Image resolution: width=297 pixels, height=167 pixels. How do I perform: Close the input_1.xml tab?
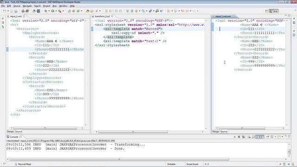pyautogui.click(x=24, y=16)
